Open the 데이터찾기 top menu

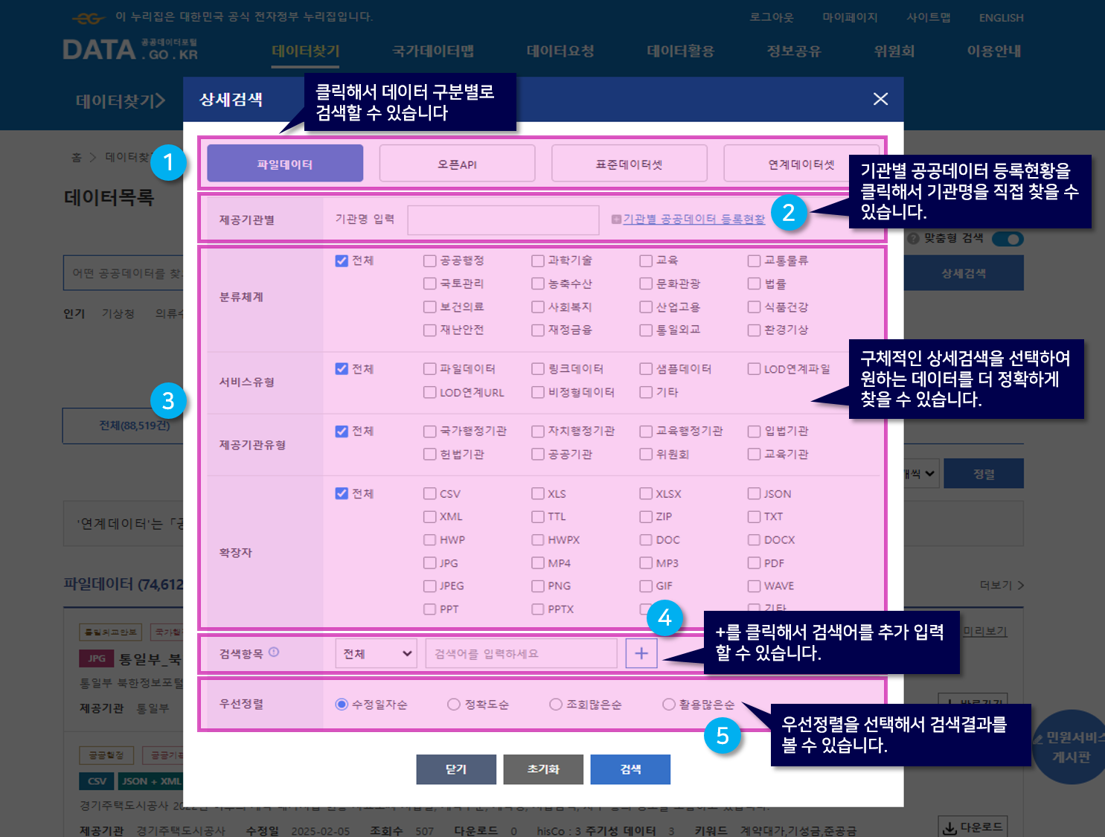click(306, 51)
